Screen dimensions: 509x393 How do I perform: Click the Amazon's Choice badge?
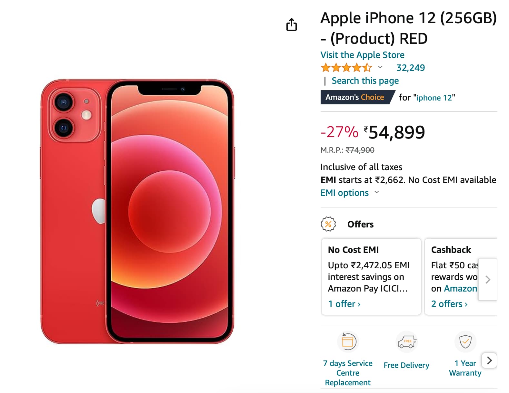coord(357,97)
